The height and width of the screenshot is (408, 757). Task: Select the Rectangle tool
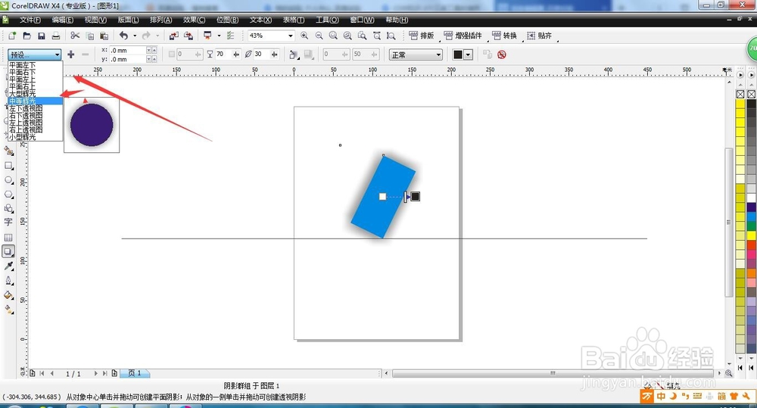pos(8,166)
